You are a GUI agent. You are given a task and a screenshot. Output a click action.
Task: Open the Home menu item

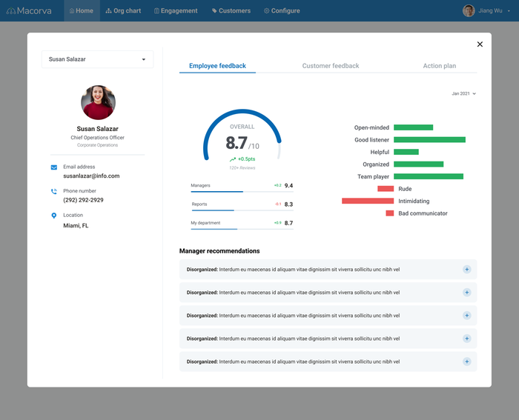(82, 11)
